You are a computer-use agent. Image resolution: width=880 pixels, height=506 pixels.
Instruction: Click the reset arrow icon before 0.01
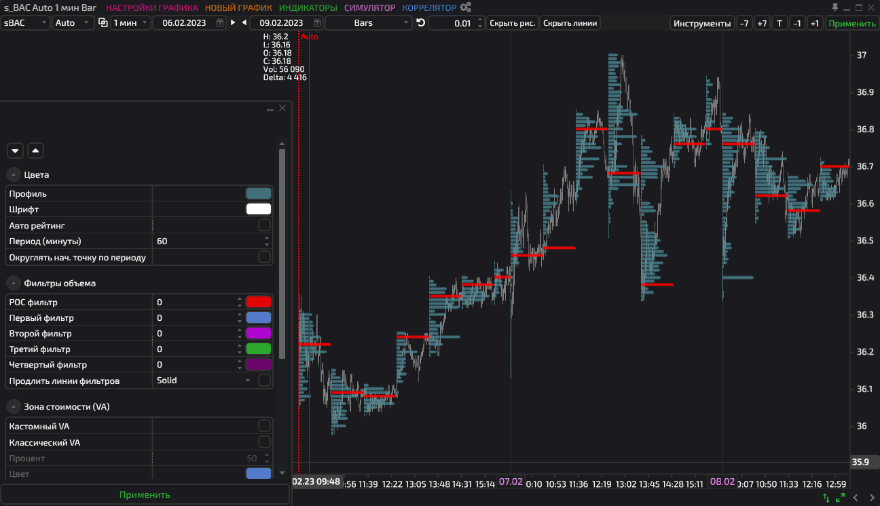coord(420,22)
